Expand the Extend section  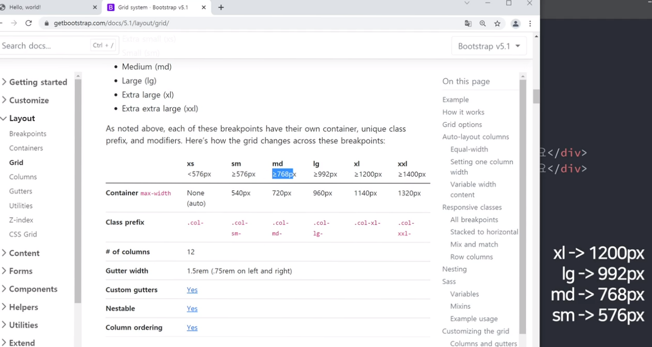[18, 343]
